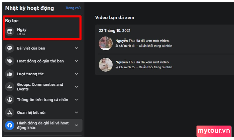Click the thumbs-up icon for Lượt tương tác

(10, 74)
